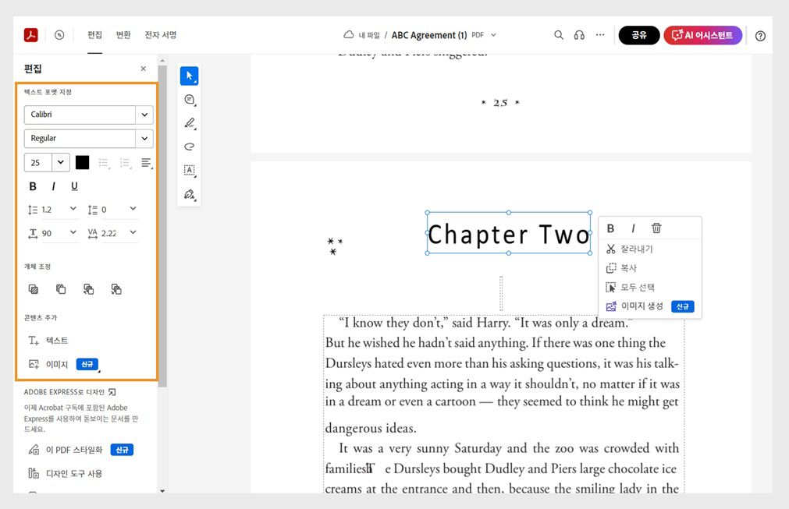The width and height of the screenshot is (789, 509).
Task: Open Adobe Express external link icon
Action: [x=112, y=392]
